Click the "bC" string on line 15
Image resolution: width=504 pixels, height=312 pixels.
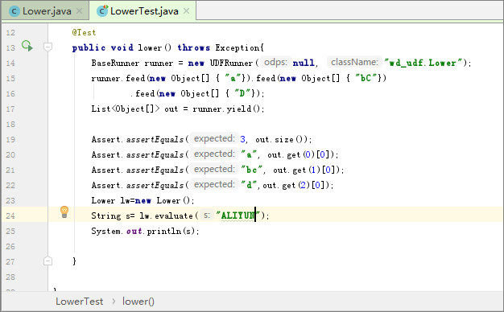[x=366, y=78]
